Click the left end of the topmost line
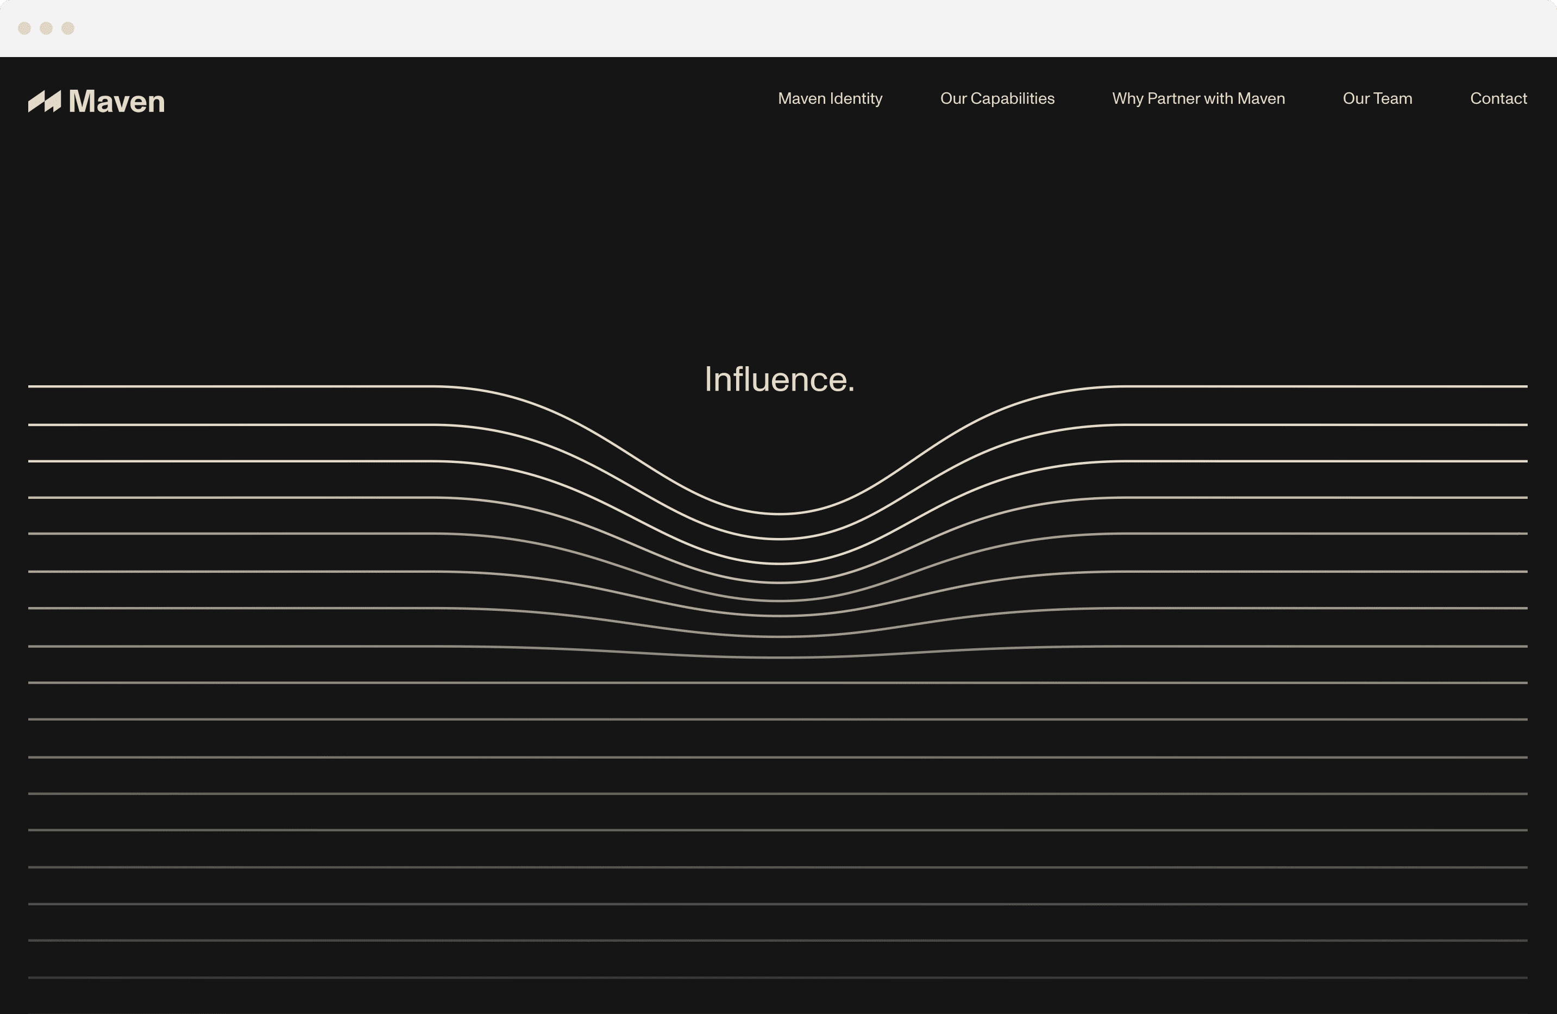The height and width of the screenshot is (1014, 1557). tap(33, 386)
